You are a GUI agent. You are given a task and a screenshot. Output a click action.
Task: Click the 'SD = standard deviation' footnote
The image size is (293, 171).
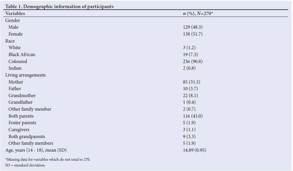click(25, 165)
